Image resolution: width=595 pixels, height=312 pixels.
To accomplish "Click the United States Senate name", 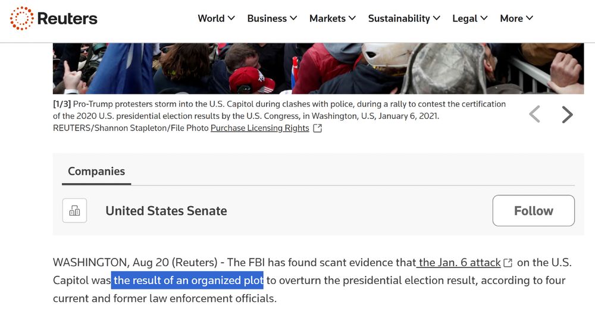I will [166, 211].
